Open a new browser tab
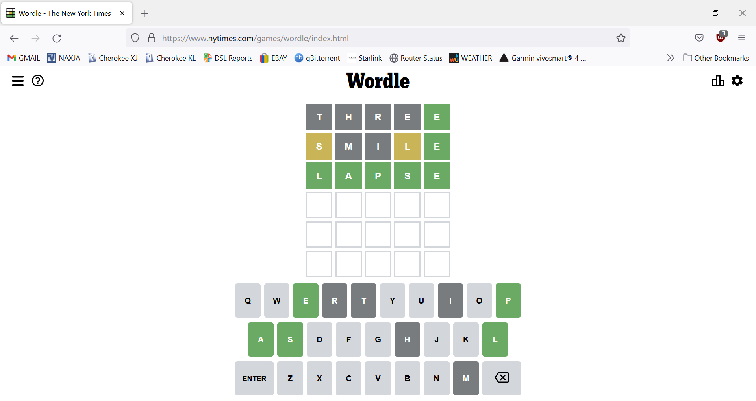Viewport: 756px width, 401px height. pyautogui.click(x=145, y=13)
